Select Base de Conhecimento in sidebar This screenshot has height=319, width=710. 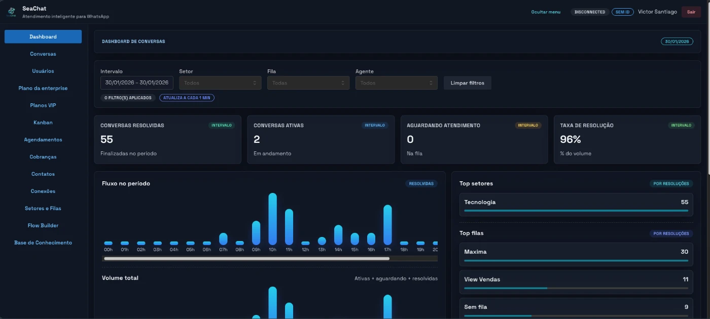(43, 243)
